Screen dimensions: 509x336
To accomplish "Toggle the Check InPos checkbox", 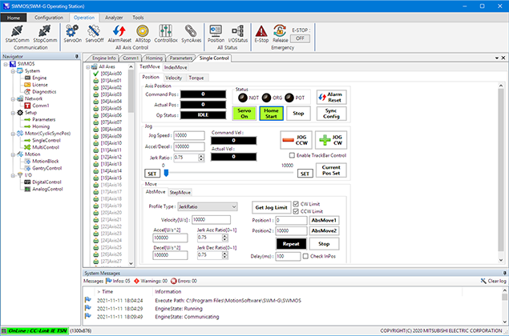I will 305,257.
